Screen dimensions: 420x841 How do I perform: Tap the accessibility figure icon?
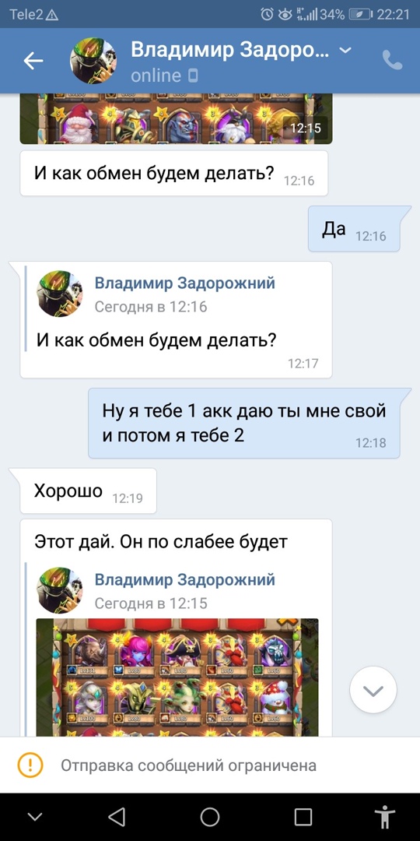tap(385, 817)
